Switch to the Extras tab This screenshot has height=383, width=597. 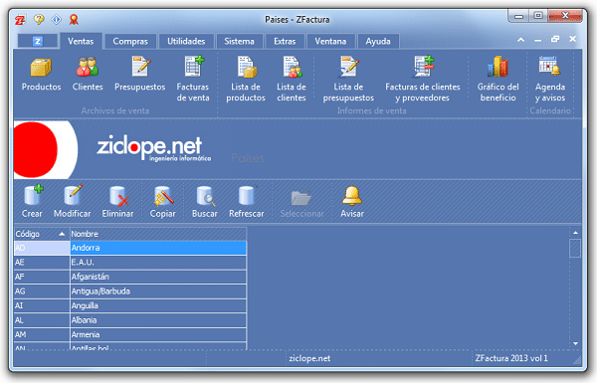285,41
